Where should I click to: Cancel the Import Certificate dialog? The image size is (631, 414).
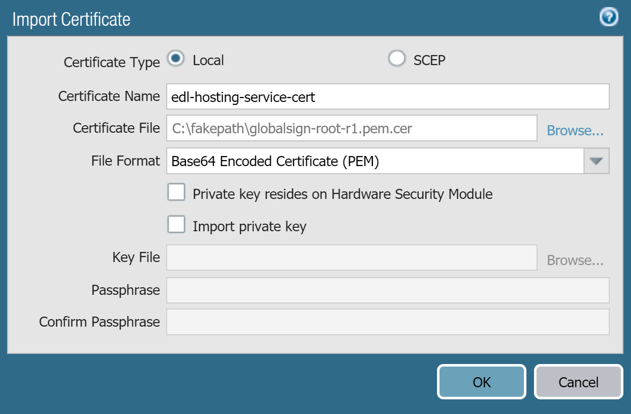(578, 382)
